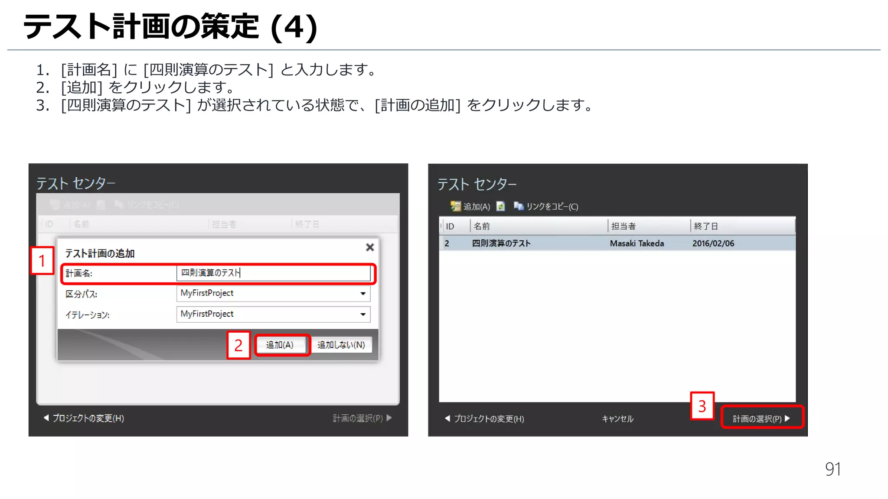The image size is (888, 499).
Task: Click the plan name input field
Action: (x=273, y=273)
